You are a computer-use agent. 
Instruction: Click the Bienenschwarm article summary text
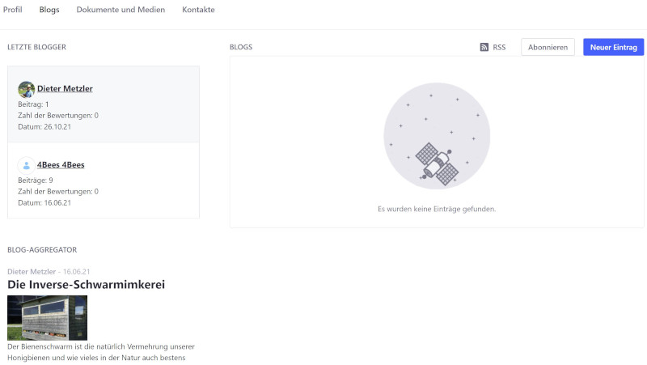pyautogui.click(x=101, y=352)
